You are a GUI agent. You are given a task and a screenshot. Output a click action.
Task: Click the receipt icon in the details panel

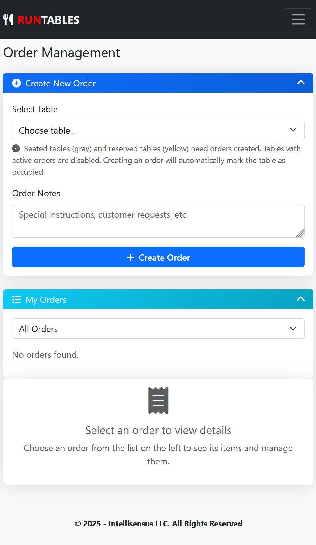tap(158, 401)
